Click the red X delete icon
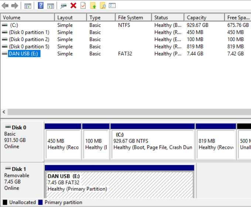 73,6
